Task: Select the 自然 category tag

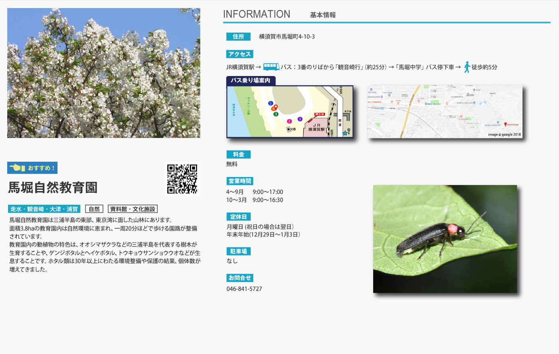Action: tap(94, 209)
